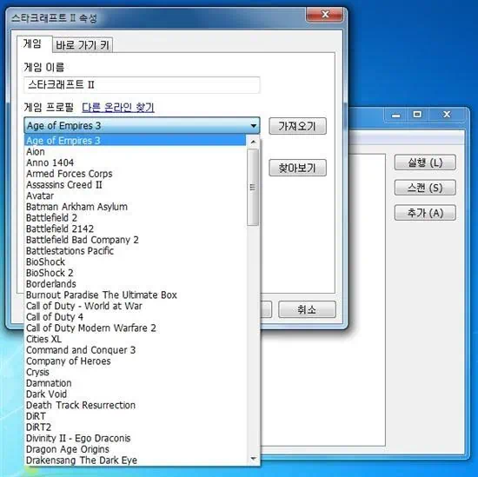Viewport: 478px width, 477px height.
Task: Pick Batman Arkham Asylum profile
Action: [x=136, y=207]
